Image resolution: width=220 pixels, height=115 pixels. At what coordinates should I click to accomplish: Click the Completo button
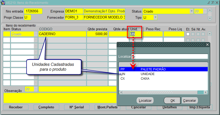coord(46,107)
